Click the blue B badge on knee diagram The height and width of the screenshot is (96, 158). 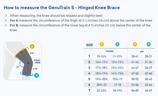[36, 75]
